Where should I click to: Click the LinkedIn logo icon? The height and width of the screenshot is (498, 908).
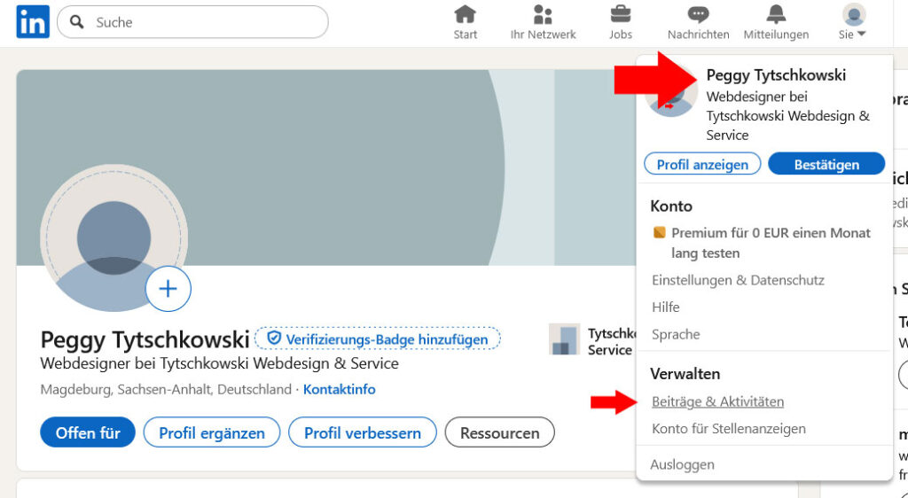pyautogui.click(x=33, y=22)
